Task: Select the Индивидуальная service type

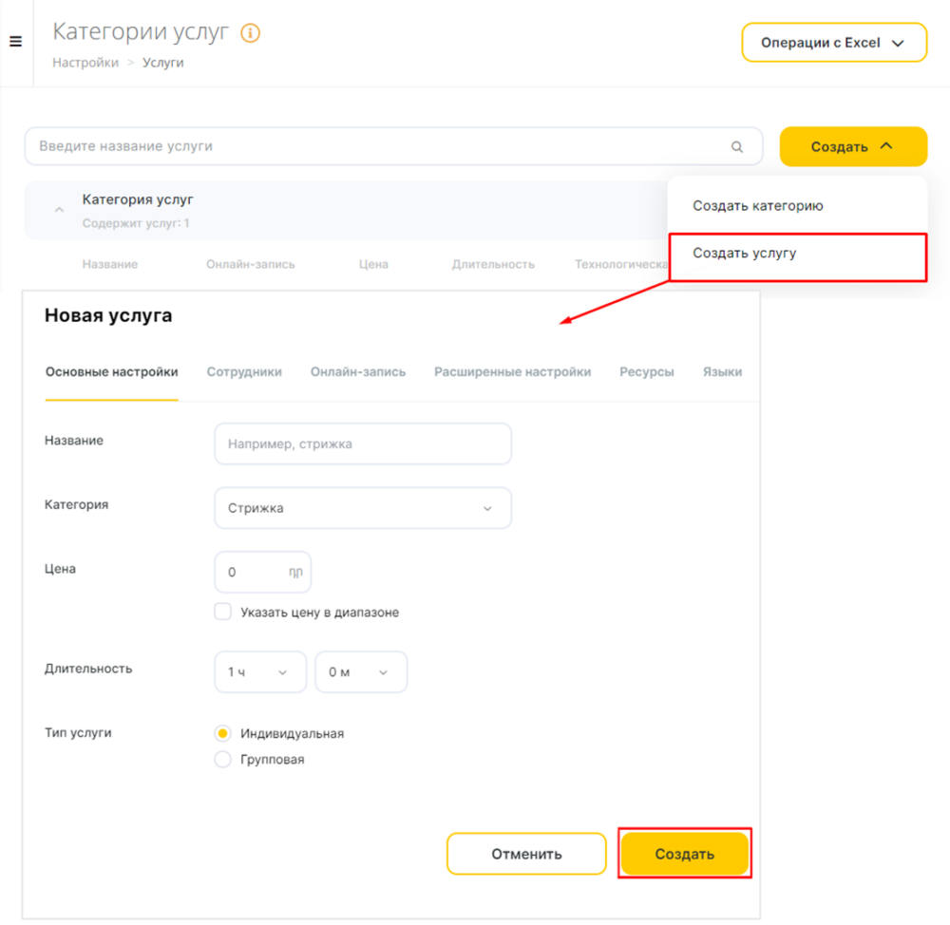Action: click(x=223, y=733)
